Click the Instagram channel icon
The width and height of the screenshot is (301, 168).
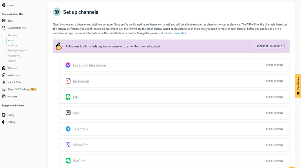tap(68, 81)
